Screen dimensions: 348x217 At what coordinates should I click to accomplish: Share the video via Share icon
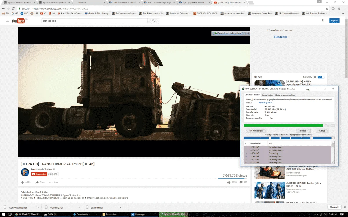pyautogui.click(x=37, y=182)
